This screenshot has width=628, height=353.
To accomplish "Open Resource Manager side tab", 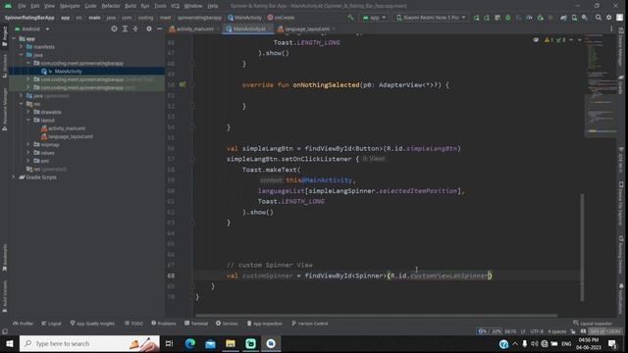I will tap(4, 110).
